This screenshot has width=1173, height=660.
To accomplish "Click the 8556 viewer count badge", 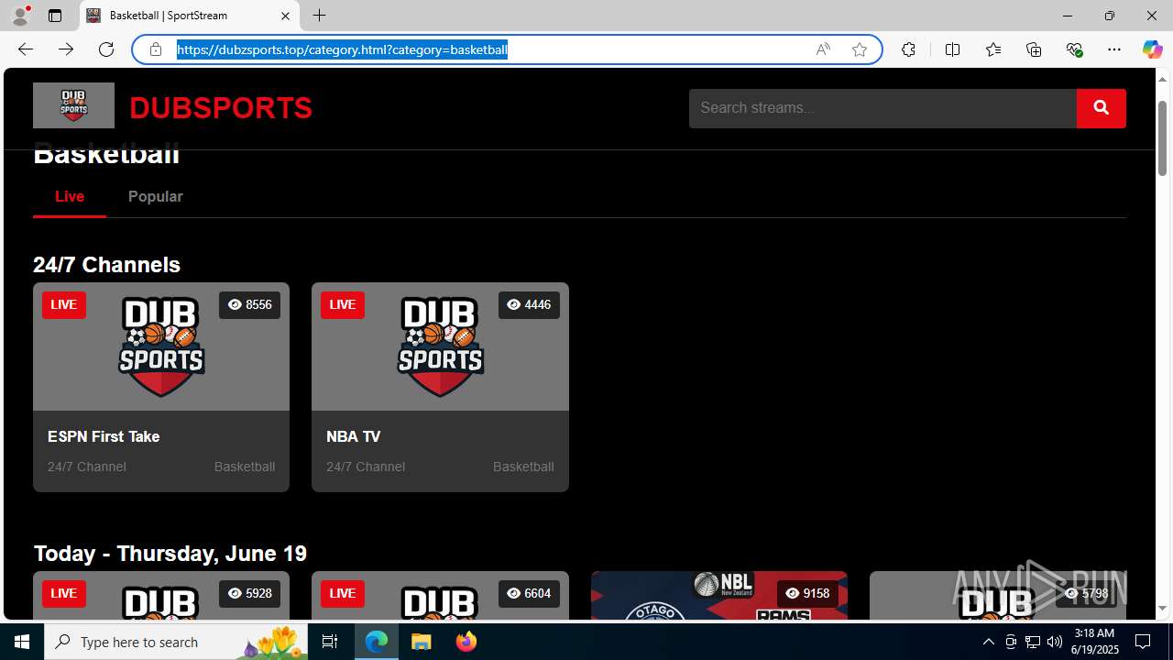I will (249, 304).
